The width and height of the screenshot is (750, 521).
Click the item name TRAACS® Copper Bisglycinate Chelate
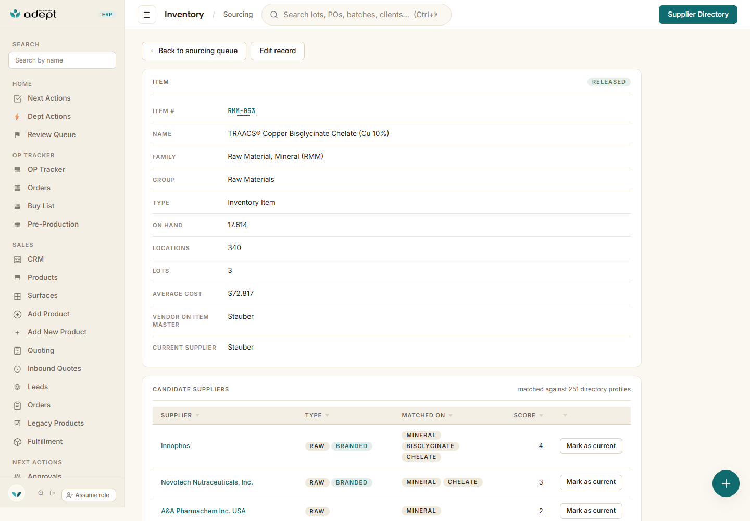[x=308, y=134]
